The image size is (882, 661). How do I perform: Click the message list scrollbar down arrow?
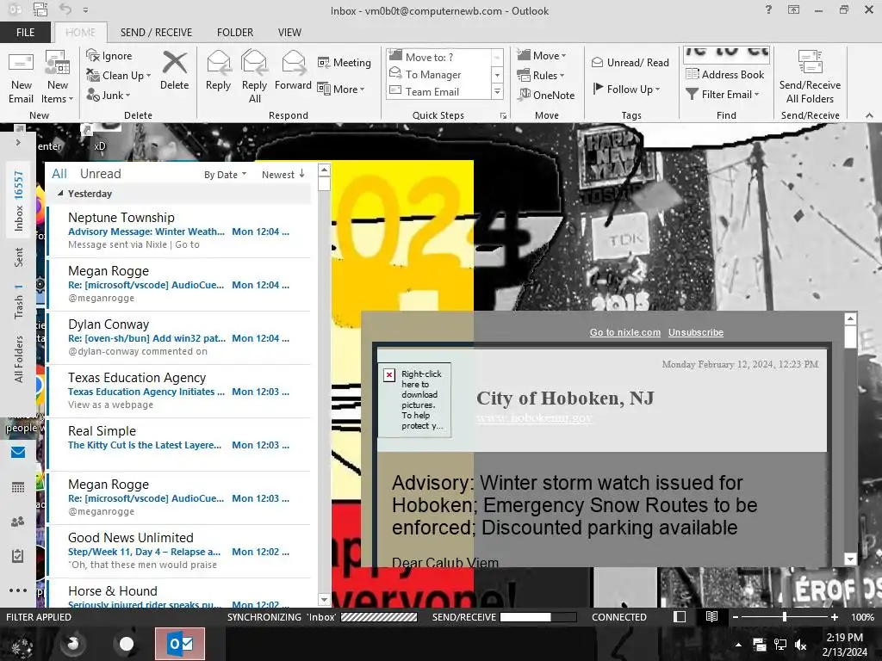tap(324, 600)
